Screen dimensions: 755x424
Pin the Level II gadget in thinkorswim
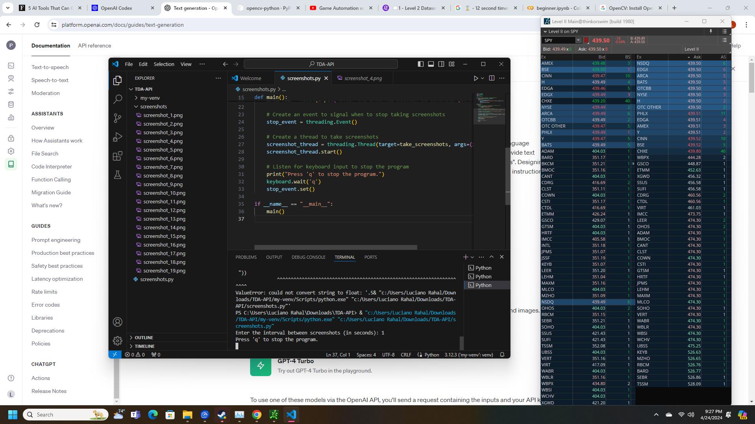[x=711, y=31]
